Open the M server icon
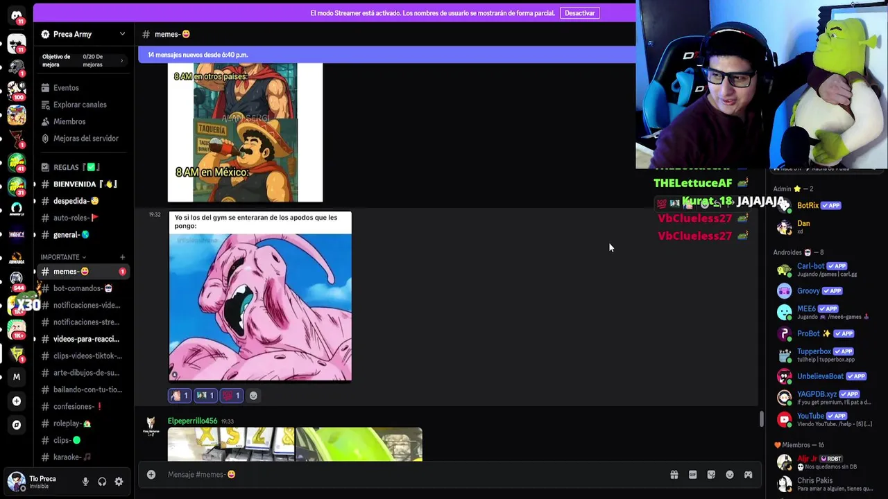Viewport: 888px width, 499px height. (x=17, y=377)
